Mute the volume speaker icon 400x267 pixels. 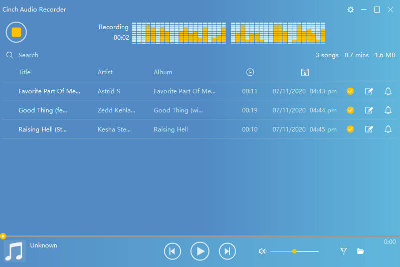click(x=262, y=251)
